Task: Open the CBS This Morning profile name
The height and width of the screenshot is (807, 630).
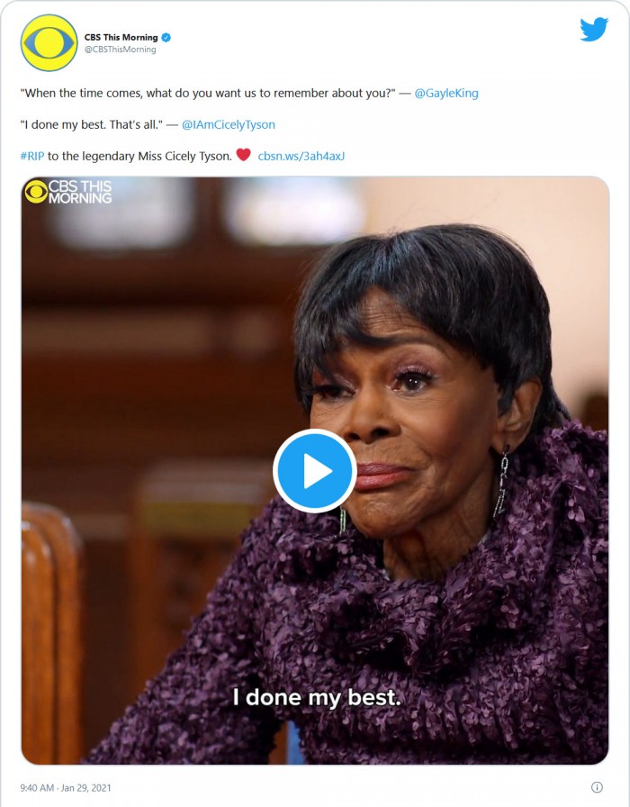Action: (x=121, y=38)
